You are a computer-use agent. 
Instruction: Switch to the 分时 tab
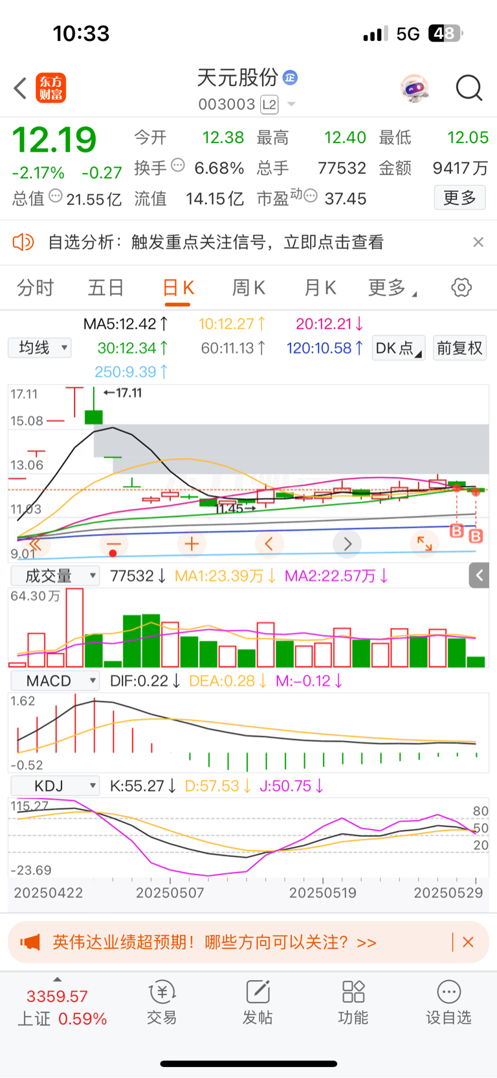pyautogui.click(x=35, y=288)
